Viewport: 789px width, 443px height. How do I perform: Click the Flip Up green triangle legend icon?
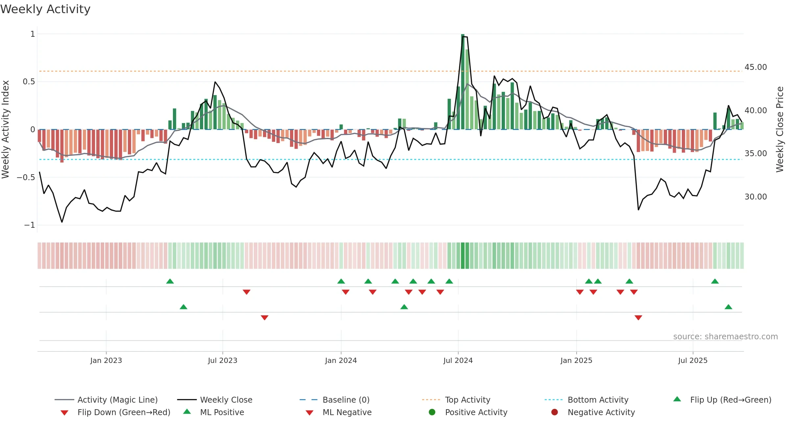[x=677, y=399]
